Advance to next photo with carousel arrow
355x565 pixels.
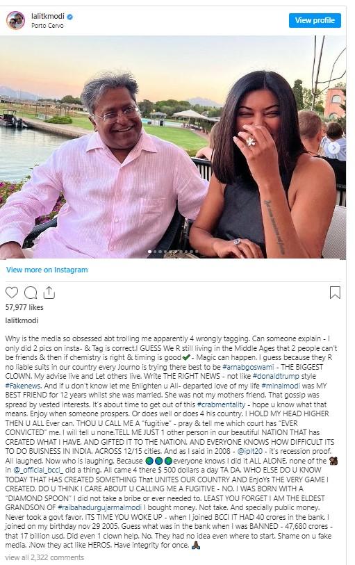334,148
